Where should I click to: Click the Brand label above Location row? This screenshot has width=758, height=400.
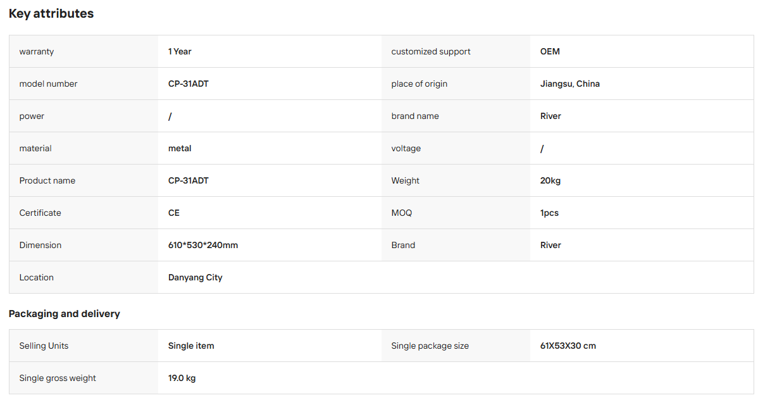coord(403,245)
